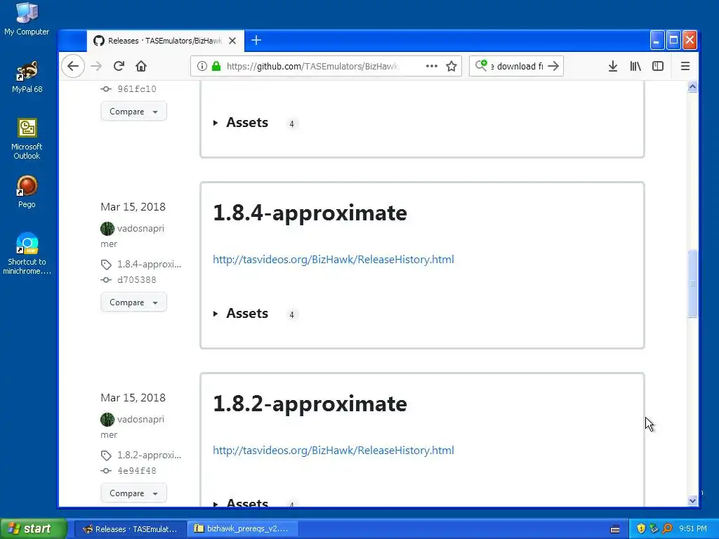This screenshot has width=719, height=539.
Task: Open Compare dropdown under commit 961fc10
Action: pyautogui.click(x=133, y=112)
